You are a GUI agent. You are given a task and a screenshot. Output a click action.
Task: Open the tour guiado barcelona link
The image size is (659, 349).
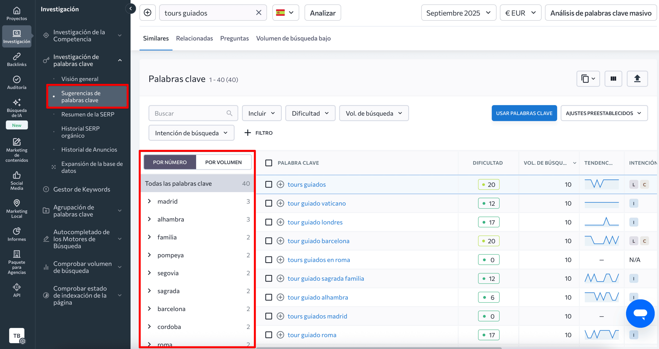click(x=318, y=241)
